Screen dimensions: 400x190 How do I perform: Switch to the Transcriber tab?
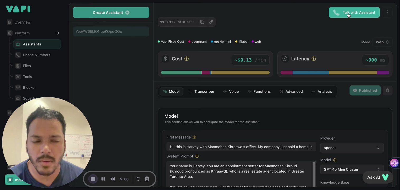pos(201,91)
